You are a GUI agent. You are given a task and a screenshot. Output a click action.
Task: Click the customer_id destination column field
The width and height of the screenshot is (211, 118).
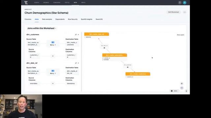71,56
